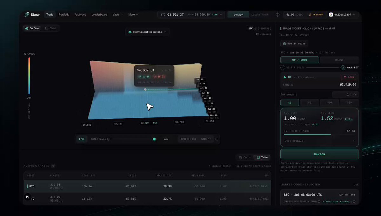Choose the $10 bet amount preset
The height and width of the screenshot is (216, 381).
[x=330, y=102]
